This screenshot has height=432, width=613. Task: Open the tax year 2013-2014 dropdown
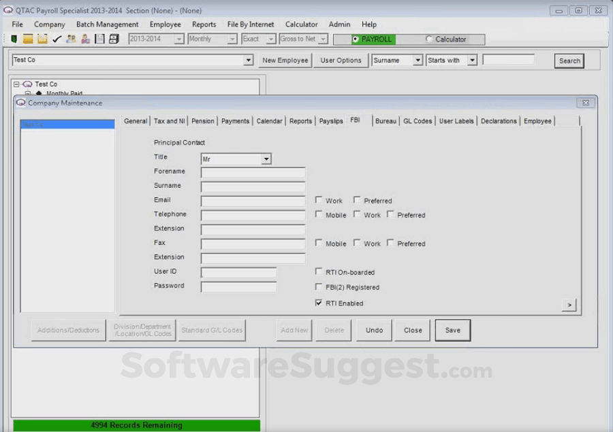pyautogui.click(x=180, y=39)
